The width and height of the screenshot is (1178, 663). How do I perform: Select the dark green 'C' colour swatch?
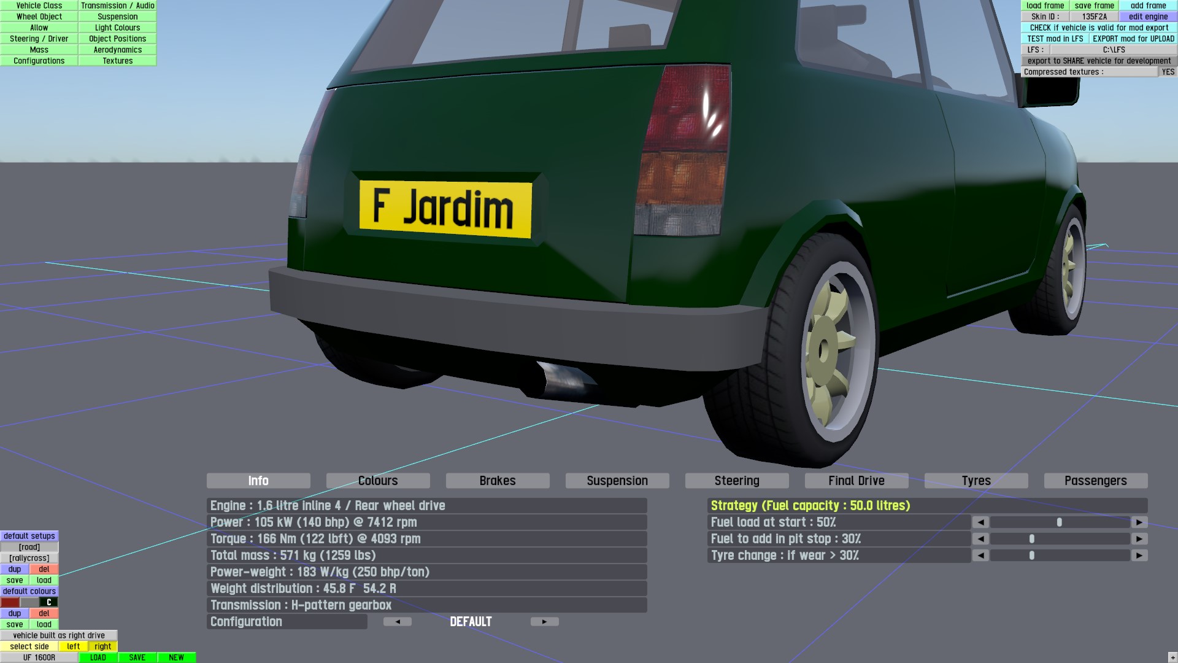point(48,602)
